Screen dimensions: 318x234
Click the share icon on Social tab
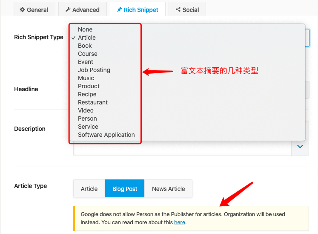point(178,9)
